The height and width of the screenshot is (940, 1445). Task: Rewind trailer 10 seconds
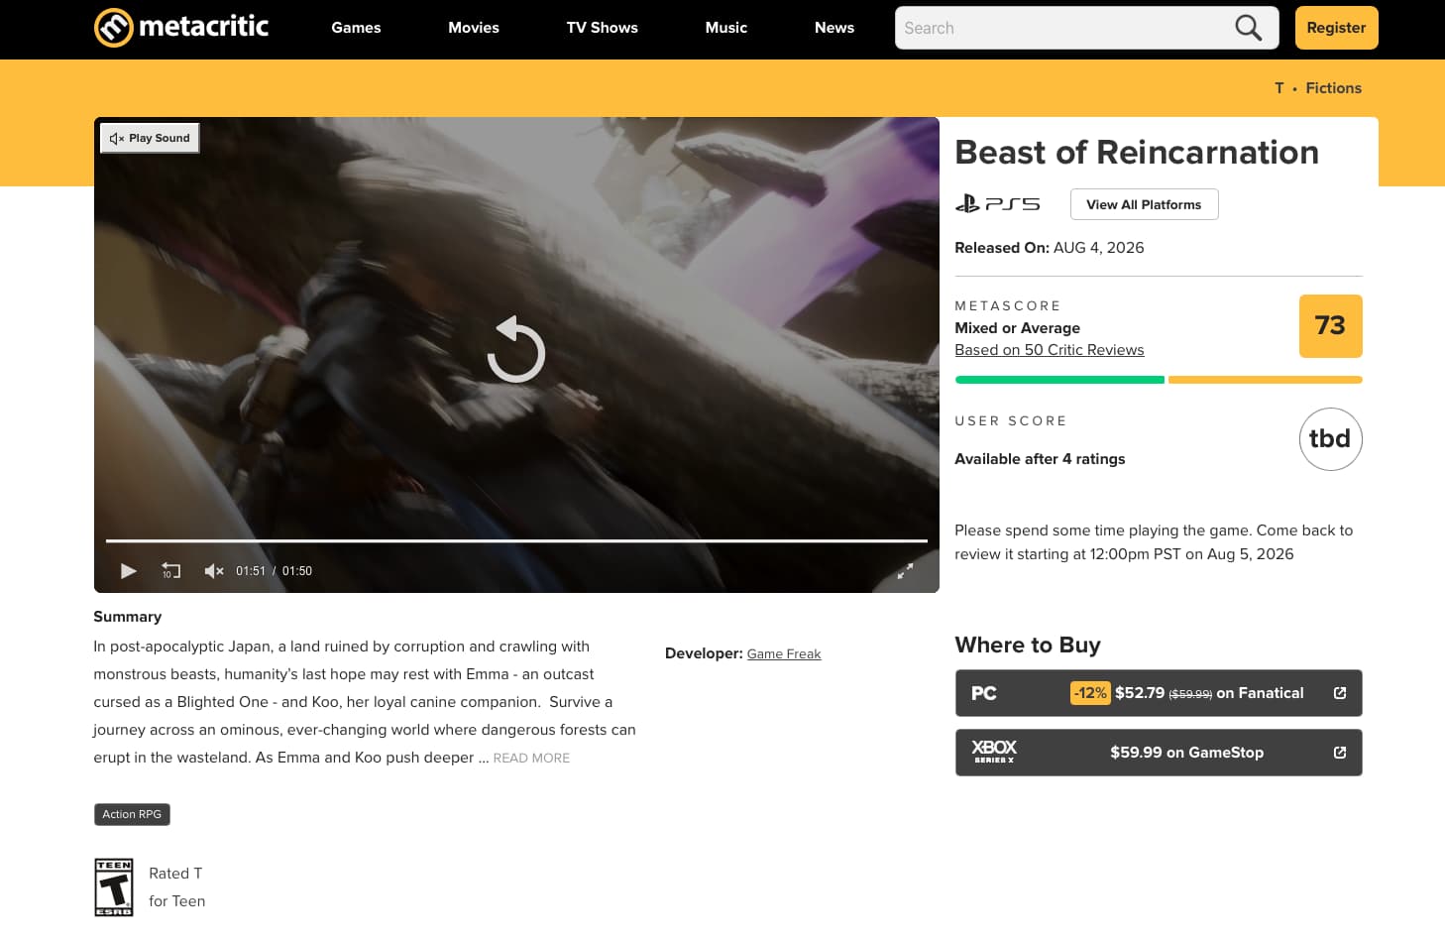170,571
